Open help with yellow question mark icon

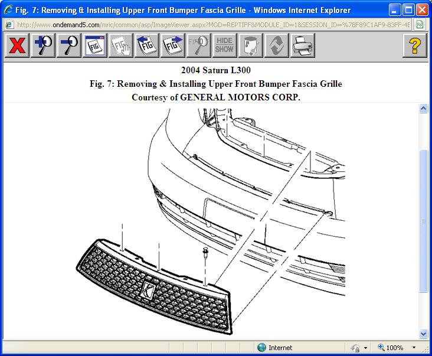tap(415, 45)
